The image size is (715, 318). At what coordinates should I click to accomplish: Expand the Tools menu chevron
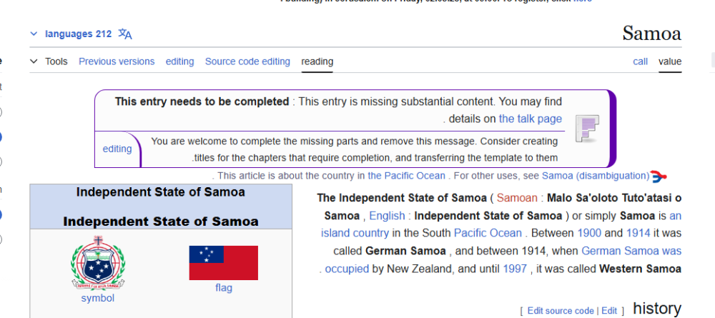34,61
